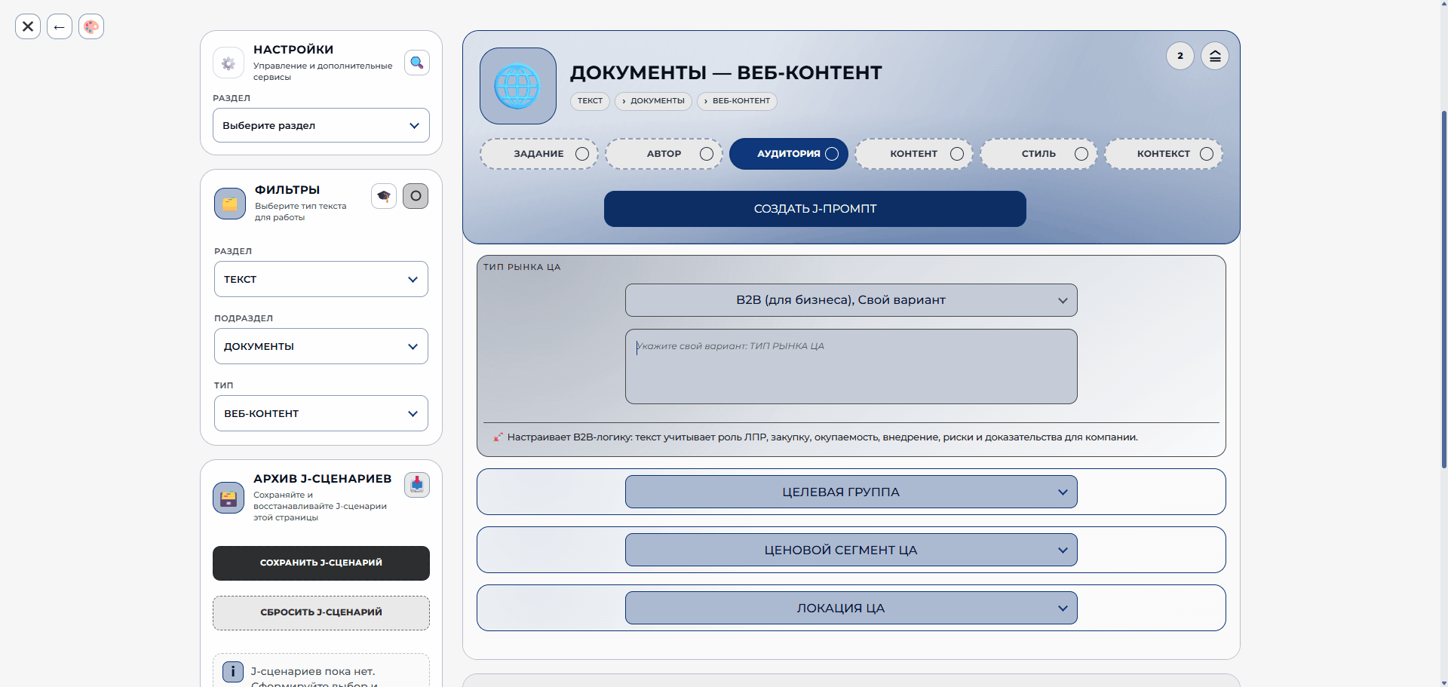Switch to the КОНТЕНТ tab
Viewport: 1448px width, 687px height.
click(x=914, y=154)
